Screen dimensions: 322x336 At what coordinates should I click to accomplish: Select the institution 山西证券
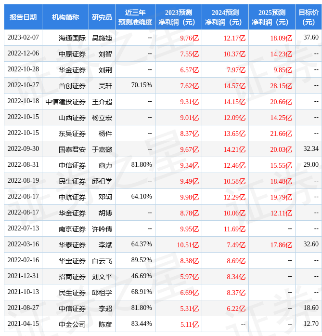pos(72,118)
